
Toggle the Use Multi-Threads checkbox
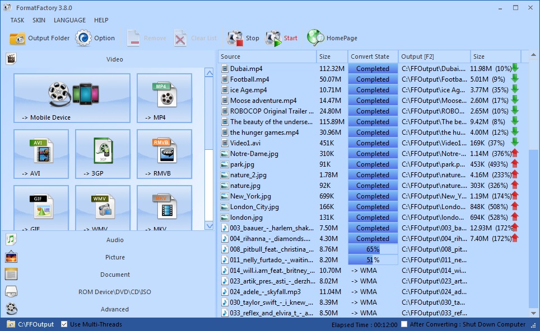click(x=64, y=324)
